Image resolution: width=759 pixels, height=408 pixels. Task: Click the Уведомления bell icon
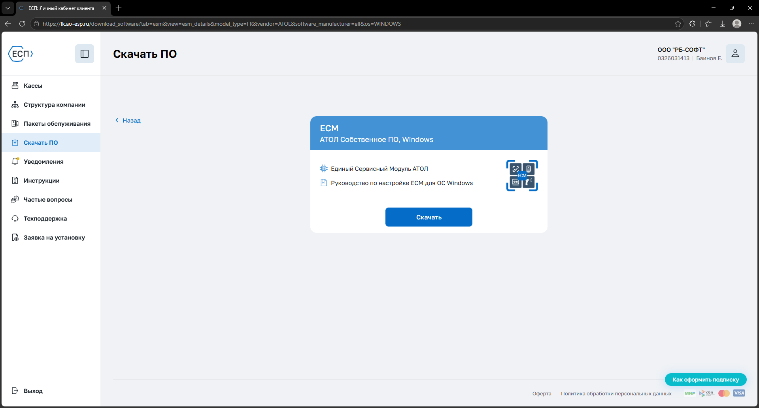click(x=15, y=161)
